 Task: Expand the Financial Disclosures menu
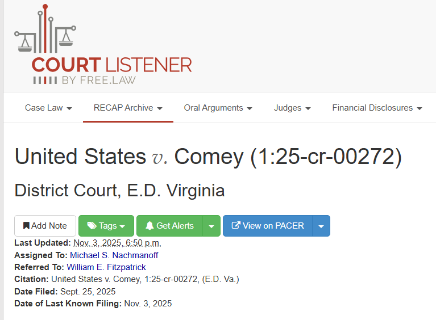(x=377, y=108)
